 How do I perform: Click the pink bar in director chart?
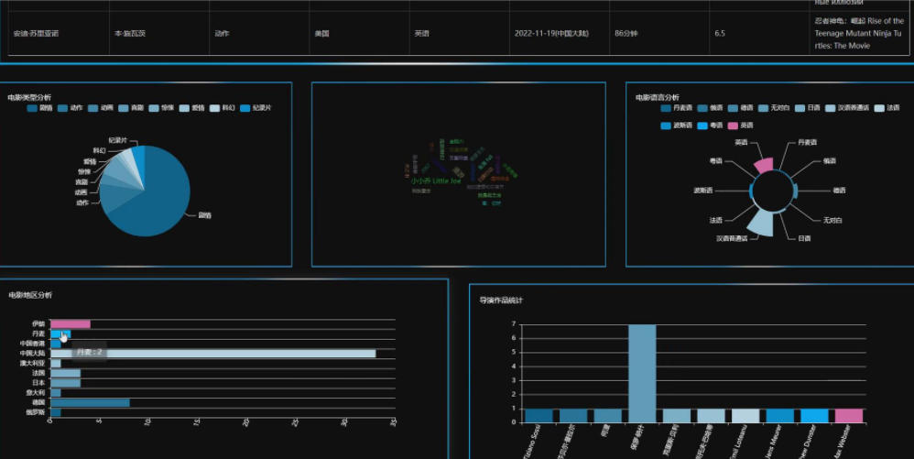[x=848, y=416]
